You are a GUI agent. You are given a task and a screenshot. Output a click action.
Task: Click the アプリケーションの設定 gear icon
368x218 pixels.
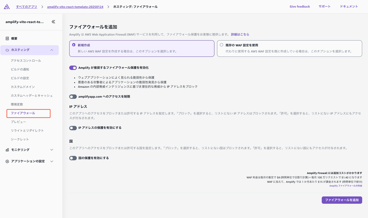click(x=7, y=161)
